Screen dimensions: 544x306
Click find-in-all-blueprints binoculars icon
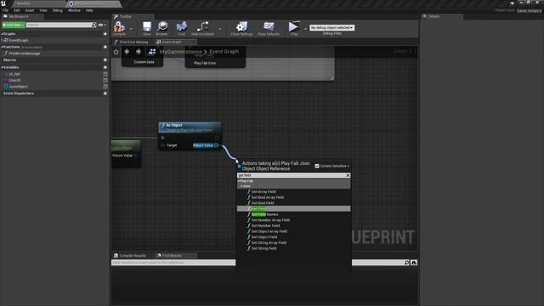coord(414,263)
